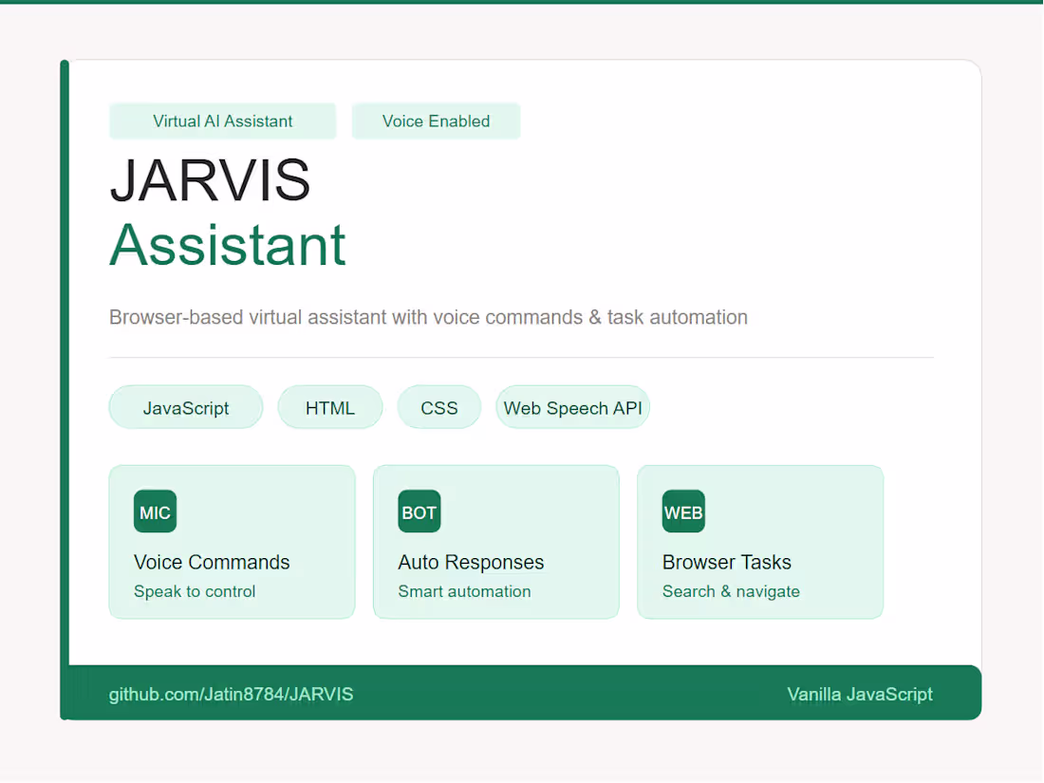1044x783 pixels.
Task: Click the green Assistant heading
Action: [x=228, y=245]
